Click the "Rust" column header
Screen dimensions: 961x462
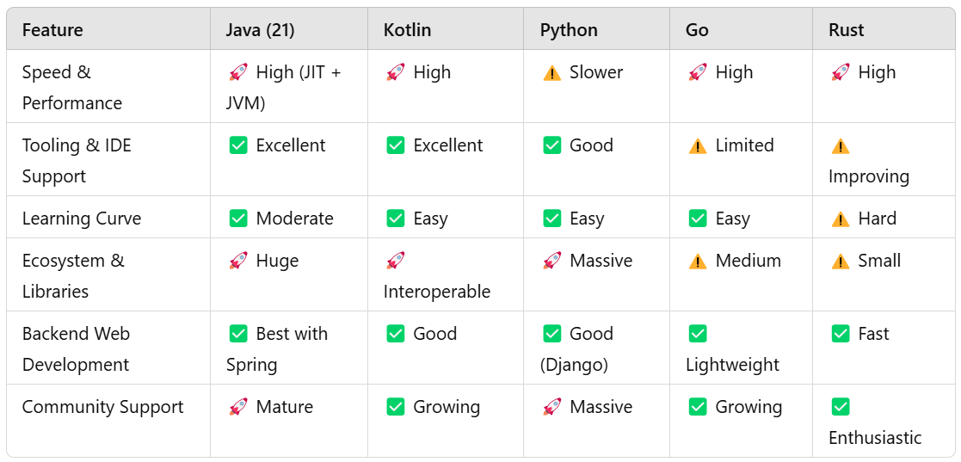tap(846, 30)
